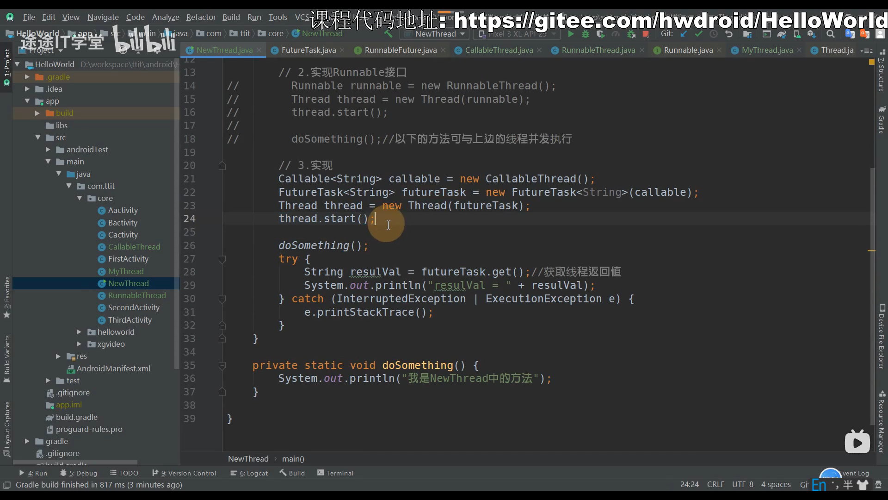Expand the res folder
The image size is (888, 500).
point(58,356)
